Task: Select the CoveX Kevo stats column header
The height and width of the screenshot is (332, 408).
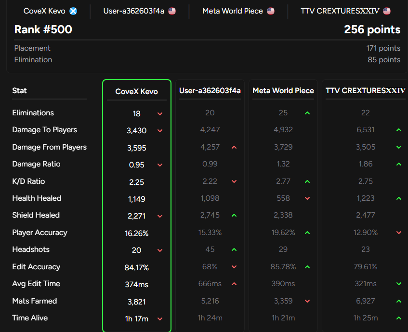Action: pyautogui.click(x=137, y=92)
